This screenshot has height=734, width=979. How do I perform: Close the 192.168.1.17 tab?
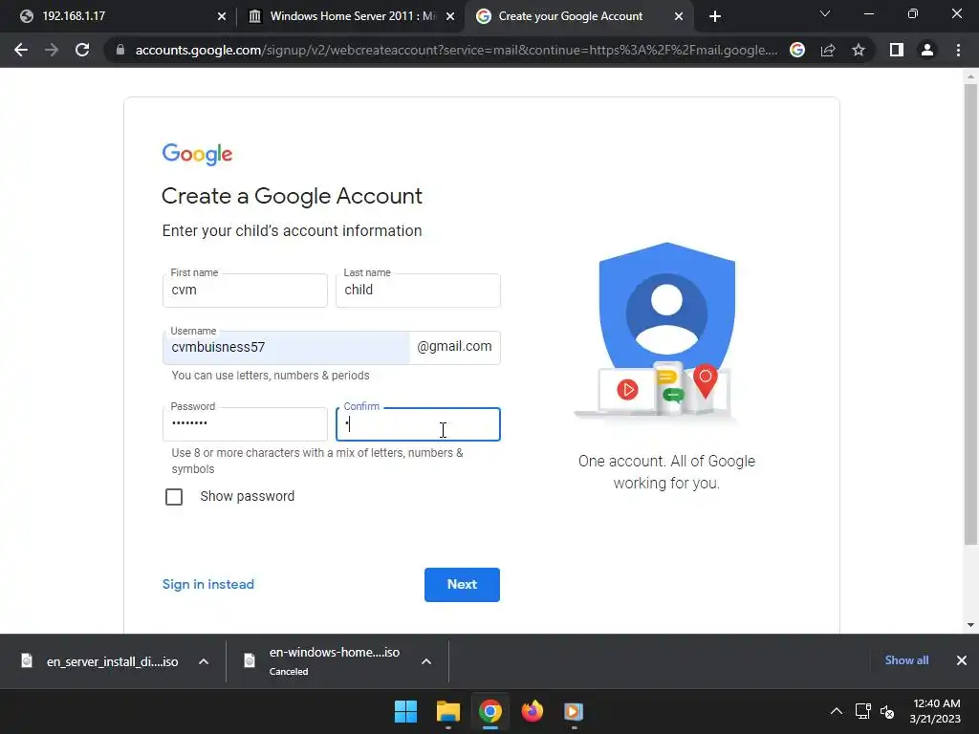(222, 16)
